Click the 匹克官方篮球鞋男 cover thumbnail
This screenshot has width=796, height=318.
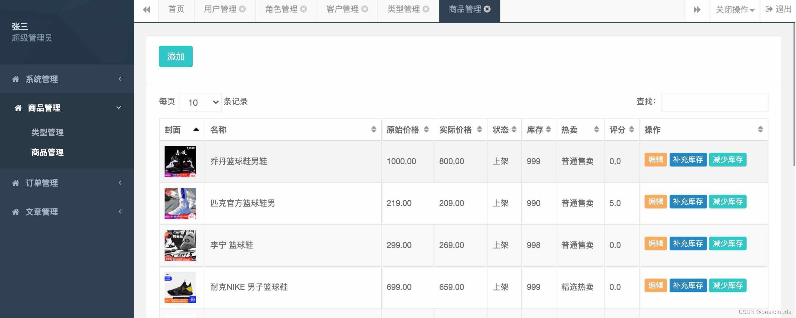coord(180,203)
